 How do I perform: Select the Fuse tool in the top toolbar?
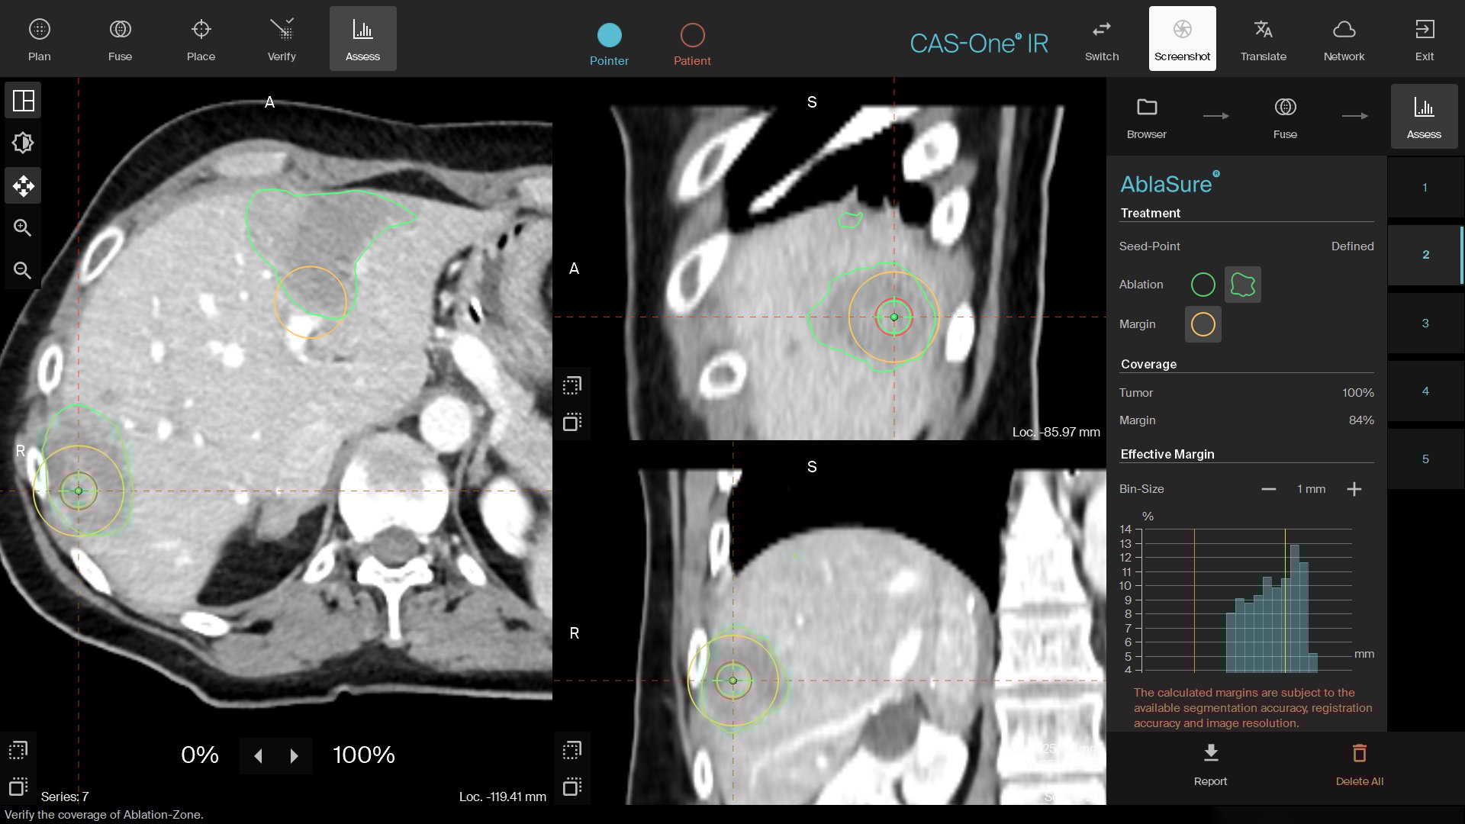[x=120, y=38]
